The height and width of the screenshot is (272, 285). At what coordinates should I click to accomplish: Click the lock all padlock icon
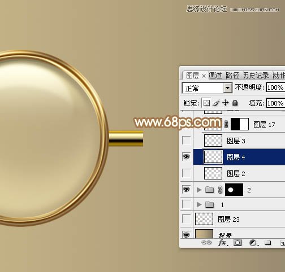(235, 103)
